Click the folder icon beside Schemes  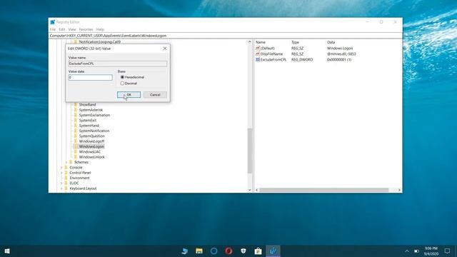pyautogui.click(x=71, y=162)
